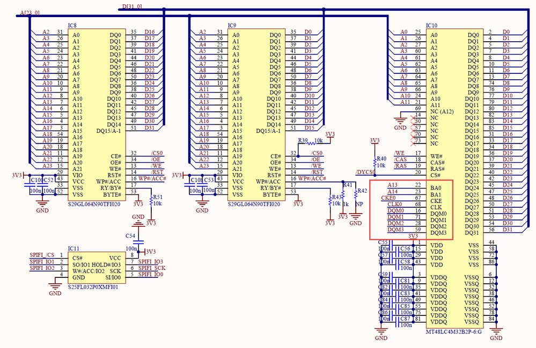The height and width of the screenshot is (348, 536).
Task: Click the S25FL032P0XMFI01 part name
Action: pyautogui.click(x=93, y=288)
